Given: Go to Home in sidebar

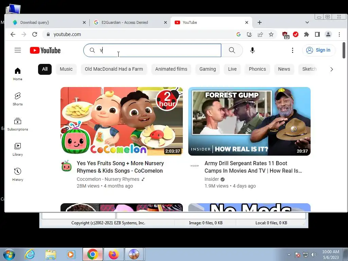Looking at the screenshot, I should click(x=18, y=74).
